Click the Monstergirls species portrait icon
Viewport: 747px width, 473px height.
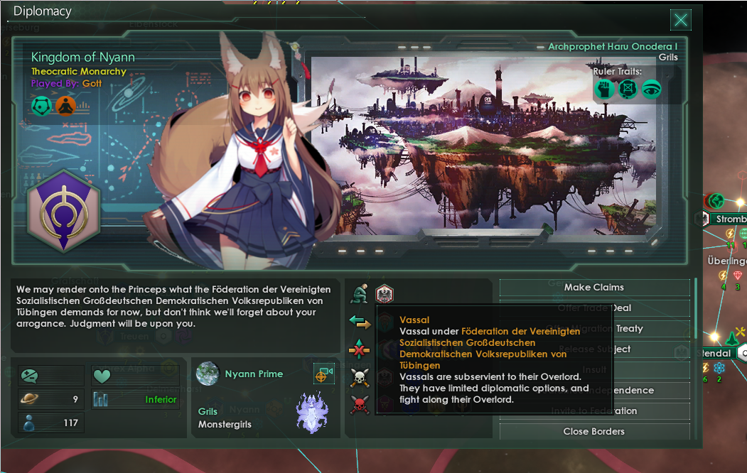pyautogui.click(x=311, y=412)
